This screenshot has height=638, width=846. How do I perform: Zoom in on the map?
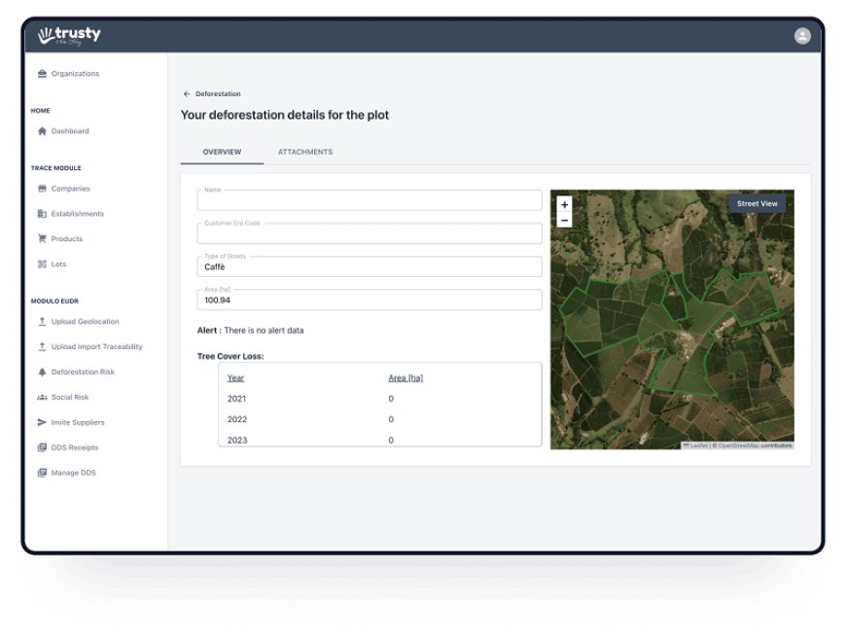[565, 205]
